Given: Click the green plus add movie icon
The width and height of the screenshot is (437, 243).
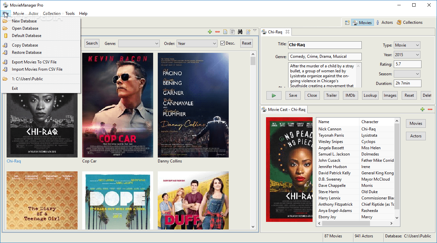Looking at the screenshot, I should pos(210,32).
